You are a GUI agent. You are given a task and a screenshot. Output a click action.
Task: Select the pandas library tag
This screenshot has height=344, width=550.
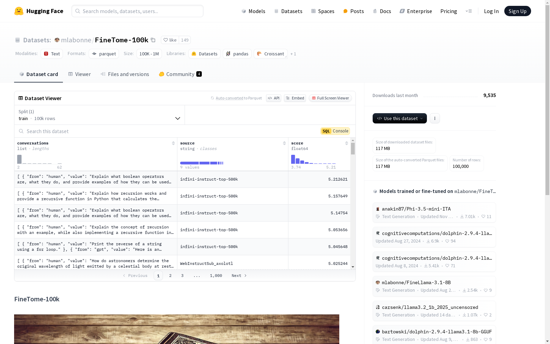pos(237,54)
